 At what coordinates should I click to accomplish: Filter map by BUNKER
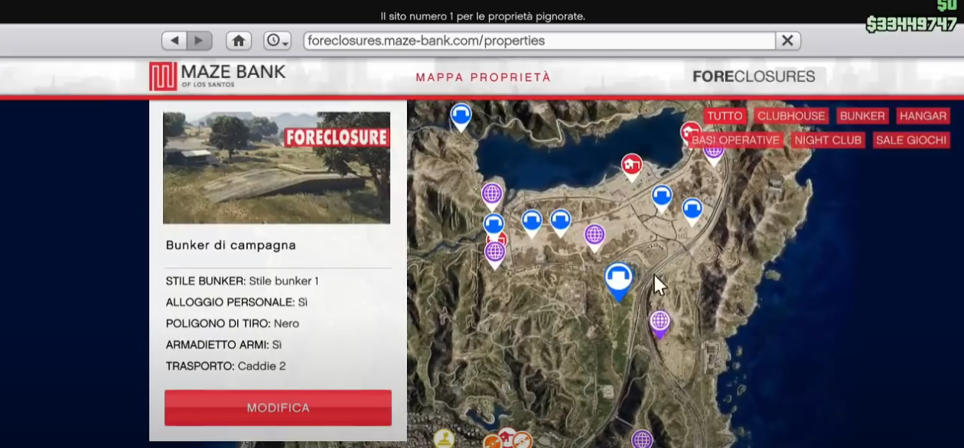[x=862, y=116]
